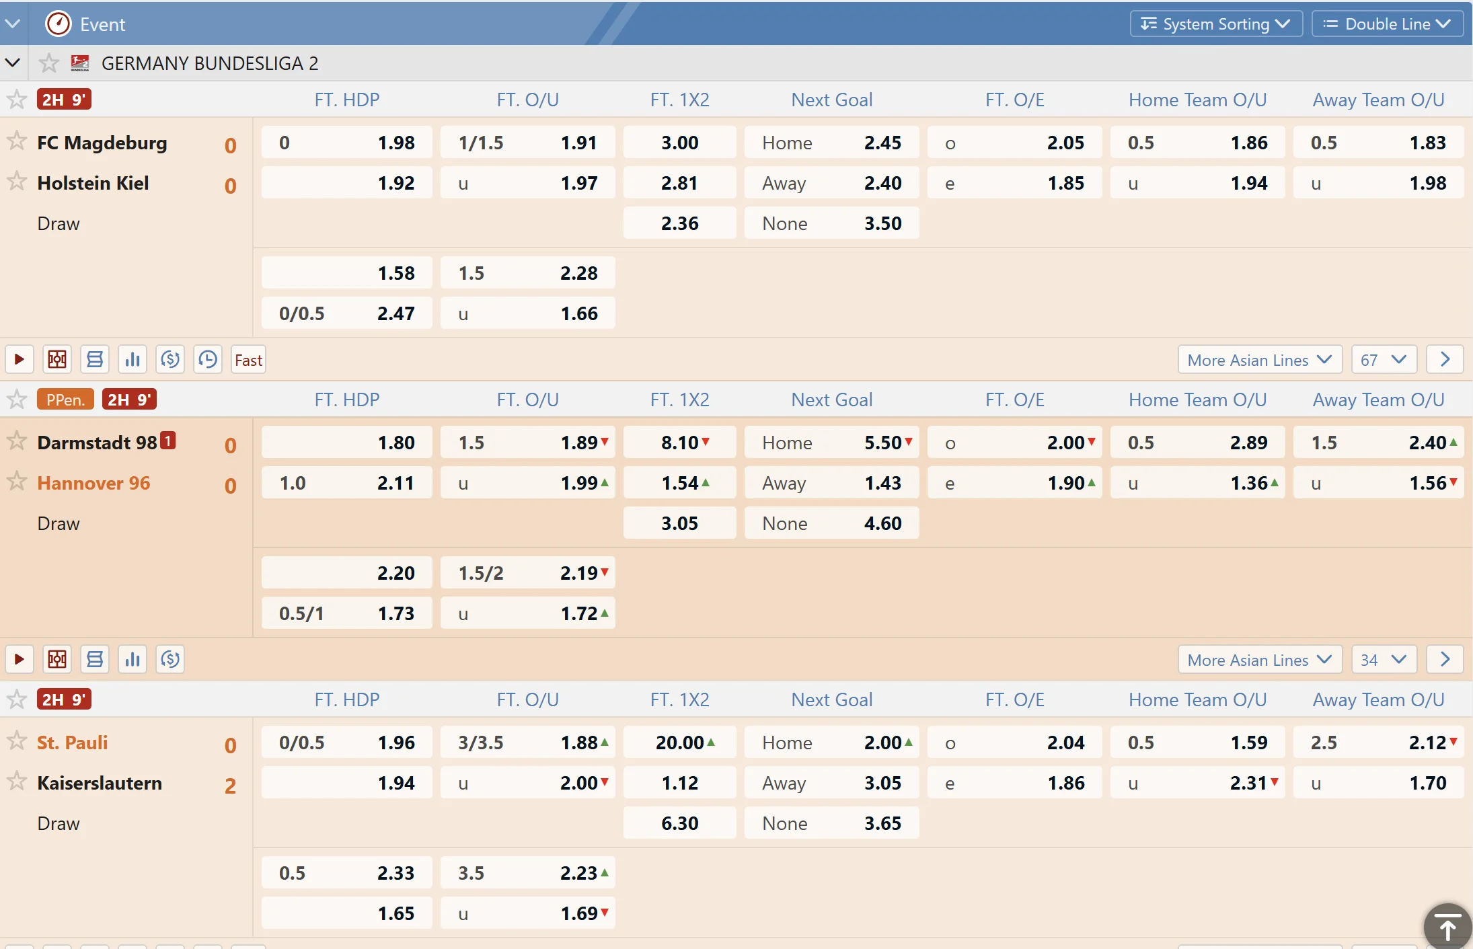Viewport: 1473px width, 949px height.
Task: Click PPen. badge on Darmstadt match
Action: point(65,400)
